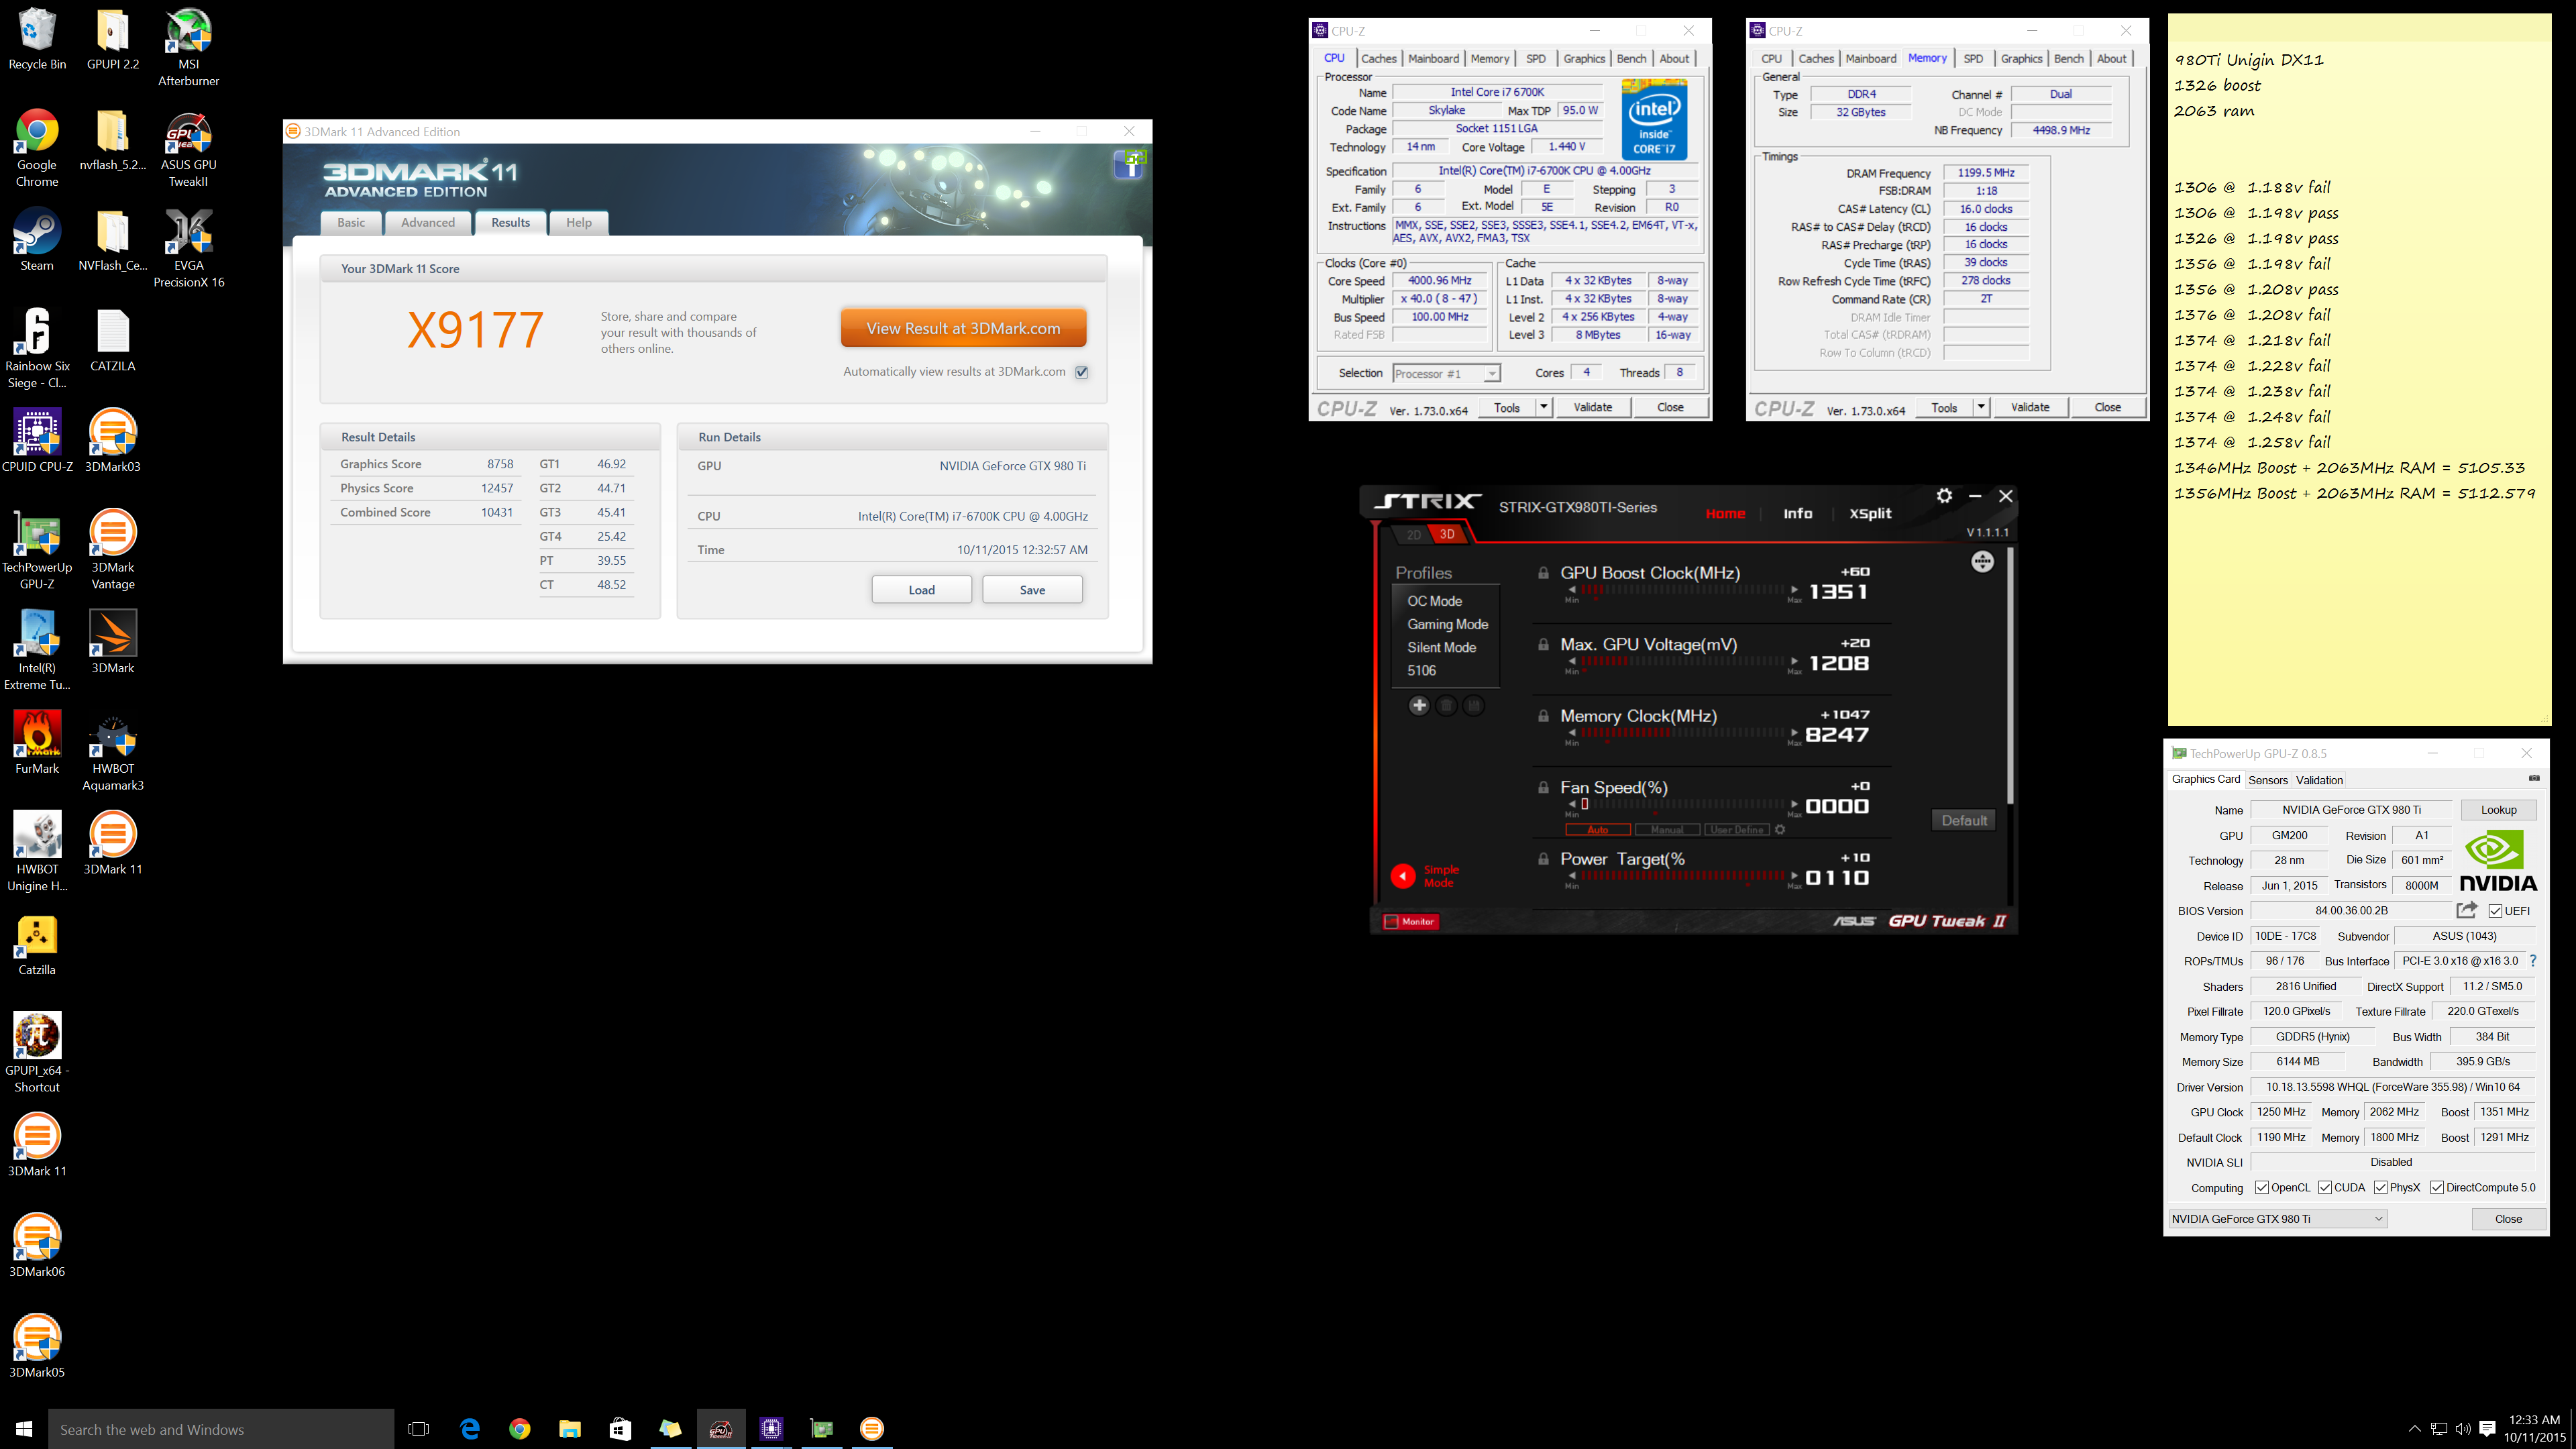The width and height of the screenshot is (2576, 1449).
Task: Toggle automatically view results at 3DMark.com
Action: click(1081, 372)
